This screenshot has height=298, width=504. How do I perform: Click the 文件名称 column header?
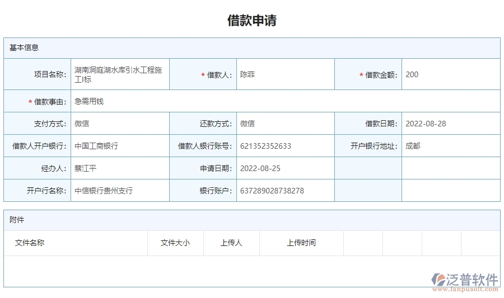30,243
